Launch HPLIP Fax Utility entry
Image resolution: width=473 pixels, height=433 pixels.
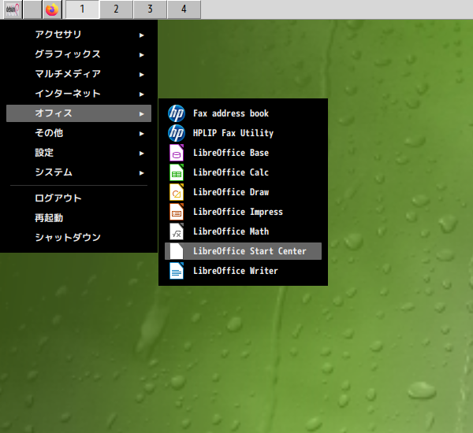click(243, 133)
